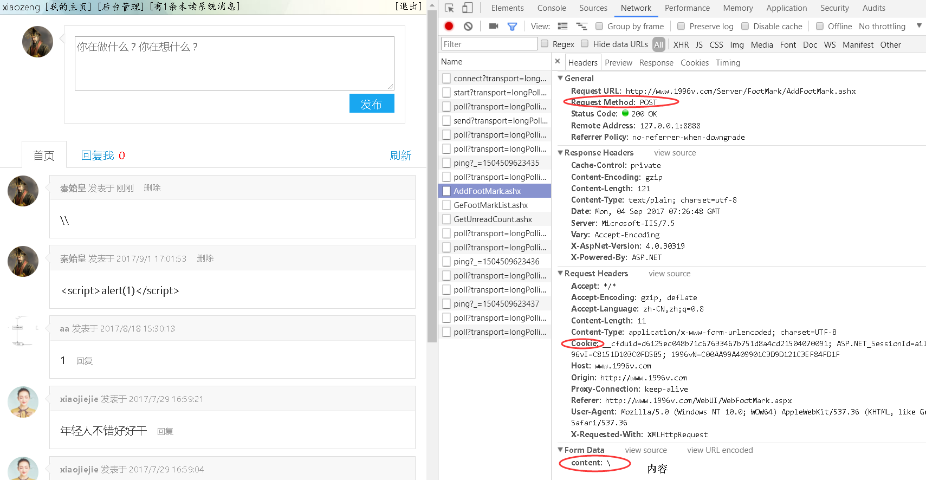Viewport: 926px width, 480px height.
Task: Toggle the device toolbar icon
Action: (x=467, y=8)
